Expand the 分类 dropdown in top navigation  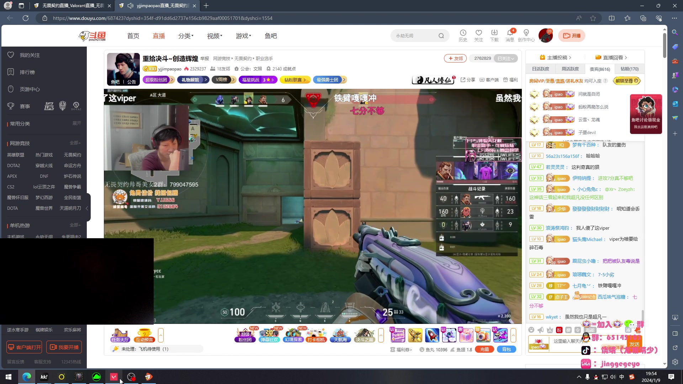[x=186, y=36]
